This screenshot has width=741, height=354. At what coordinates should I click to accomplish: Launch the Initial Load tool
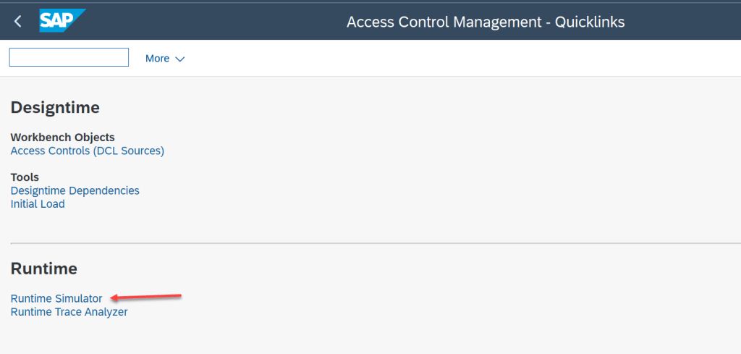coord(38,204)
